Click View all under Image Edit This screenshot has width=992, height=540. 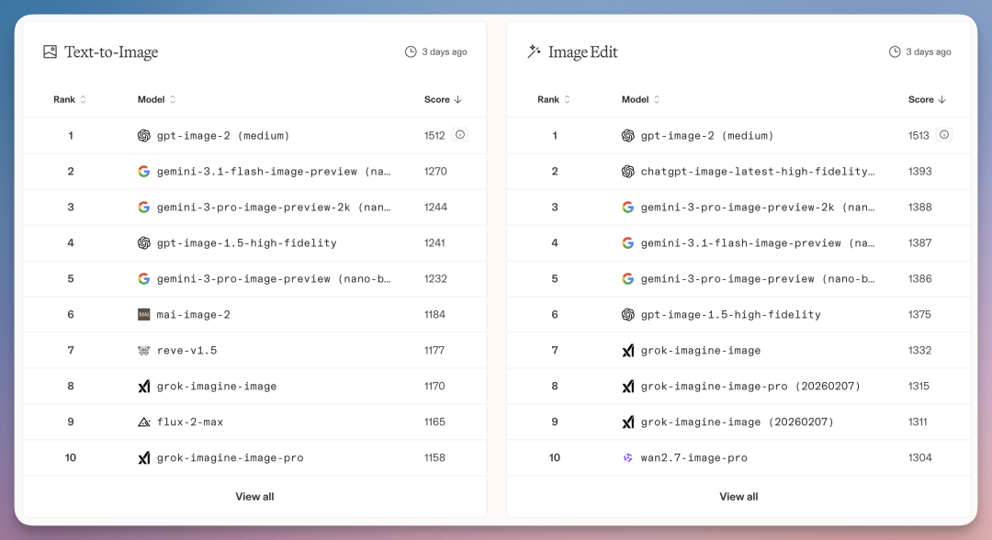[x=738, y=497]
